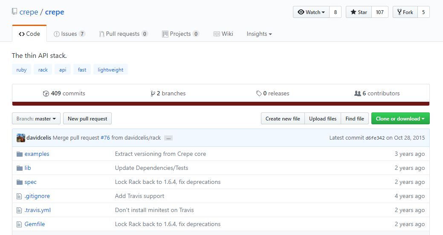Click the .travis.yml file icon
The image size is (443, 235).
point(19,210)
